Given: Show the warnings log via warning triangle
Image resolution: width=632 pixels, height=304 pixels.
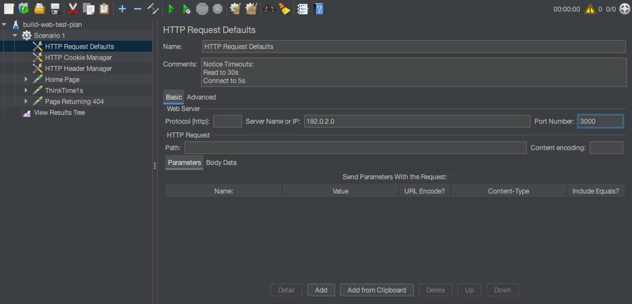Looking at the screenshot, I should click(591, 9).
